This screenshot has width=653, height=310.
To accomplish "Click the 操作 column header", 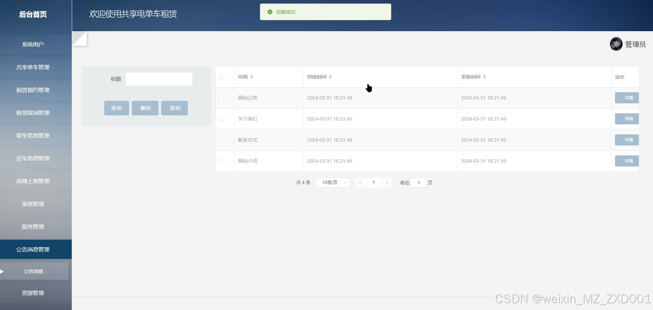I will 620,77.
